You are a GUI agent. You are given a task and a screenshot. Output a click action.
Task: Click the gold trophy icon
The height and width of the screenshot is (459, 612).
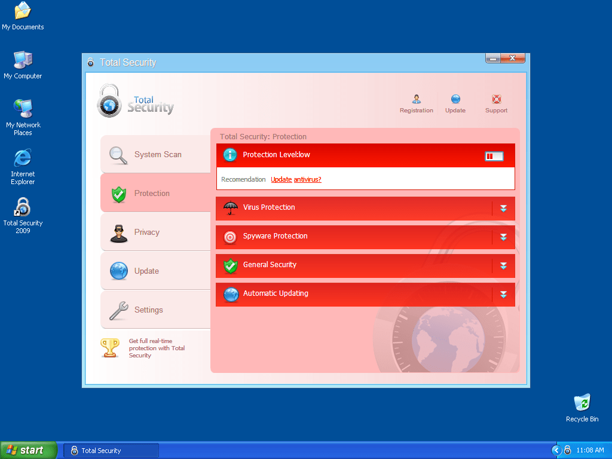110,348
